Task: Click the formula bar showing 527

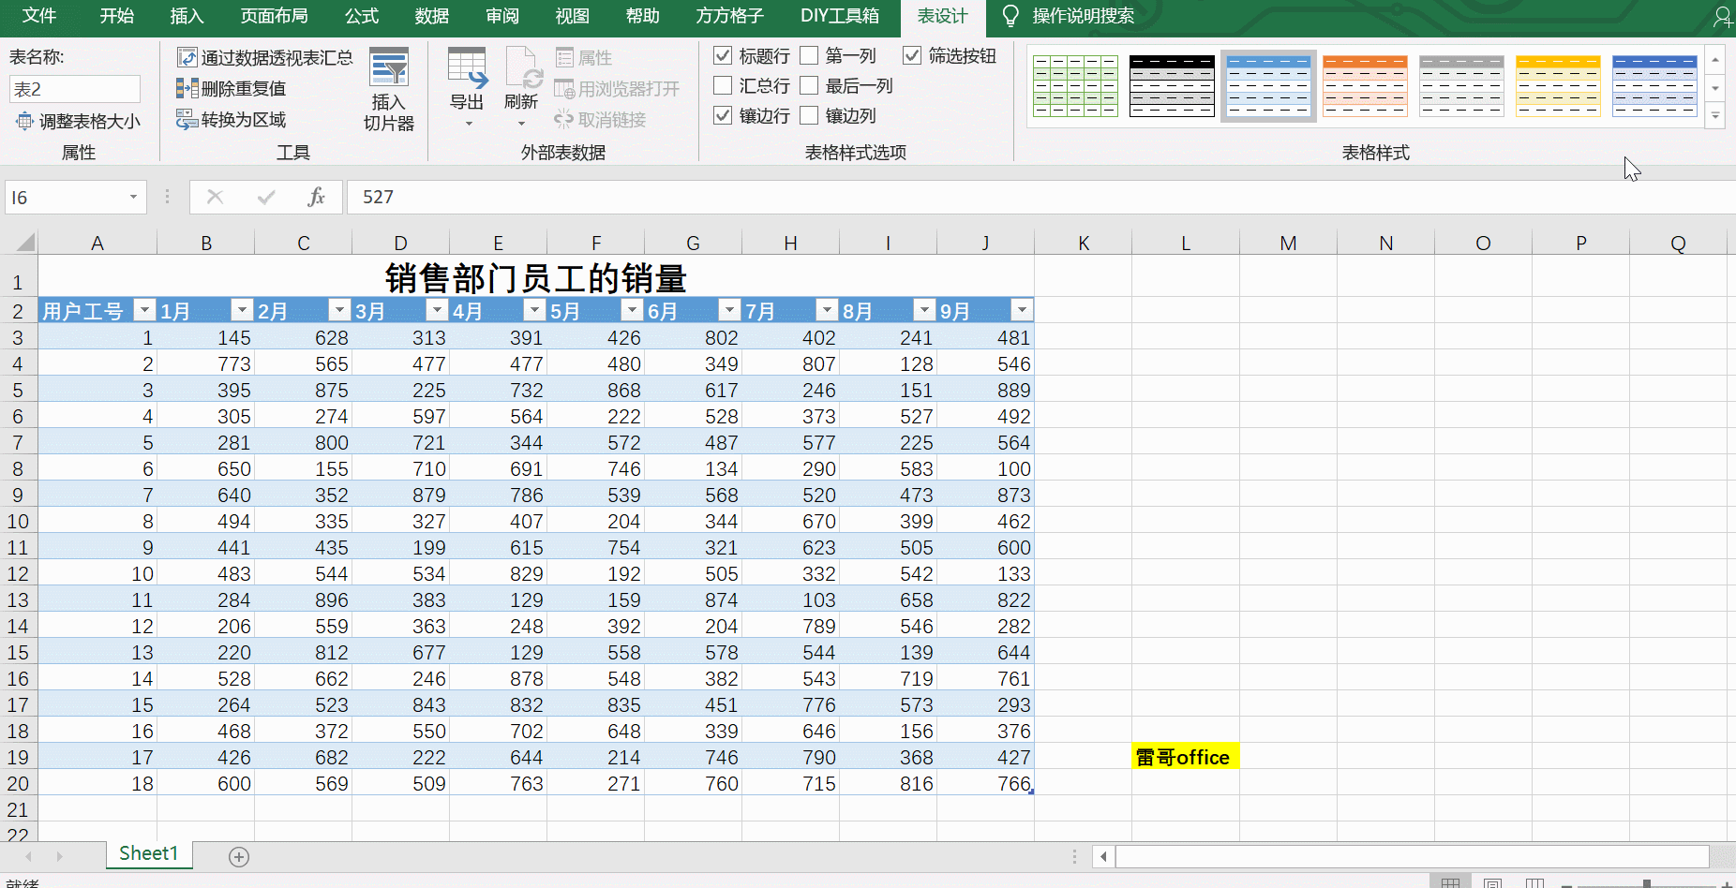Action: (x=1040, y=197)
